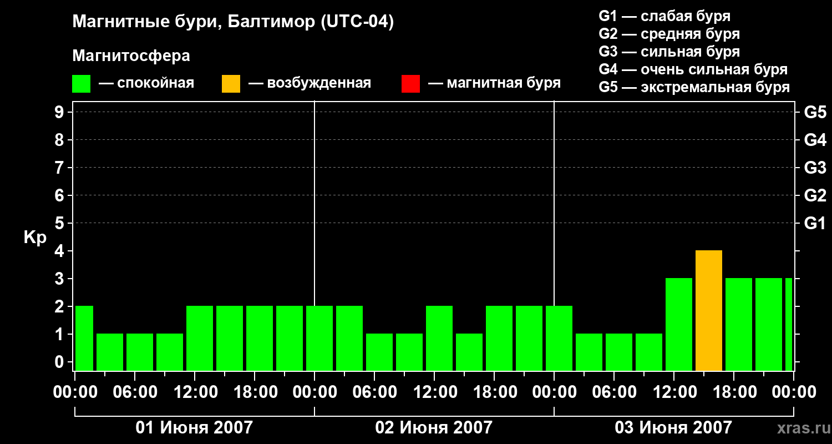Viewport: 832px width, 444px height.
Task: Click the 'Kp' axis label
Action: pyautogui.click(x=35, y=238)
